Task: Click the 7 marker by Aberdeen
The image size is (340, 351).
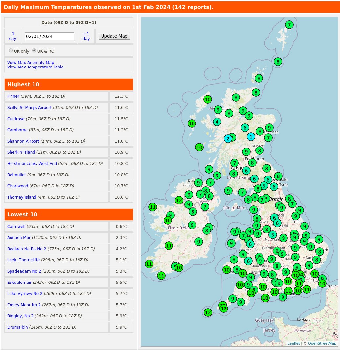Action: pos(268,137)
